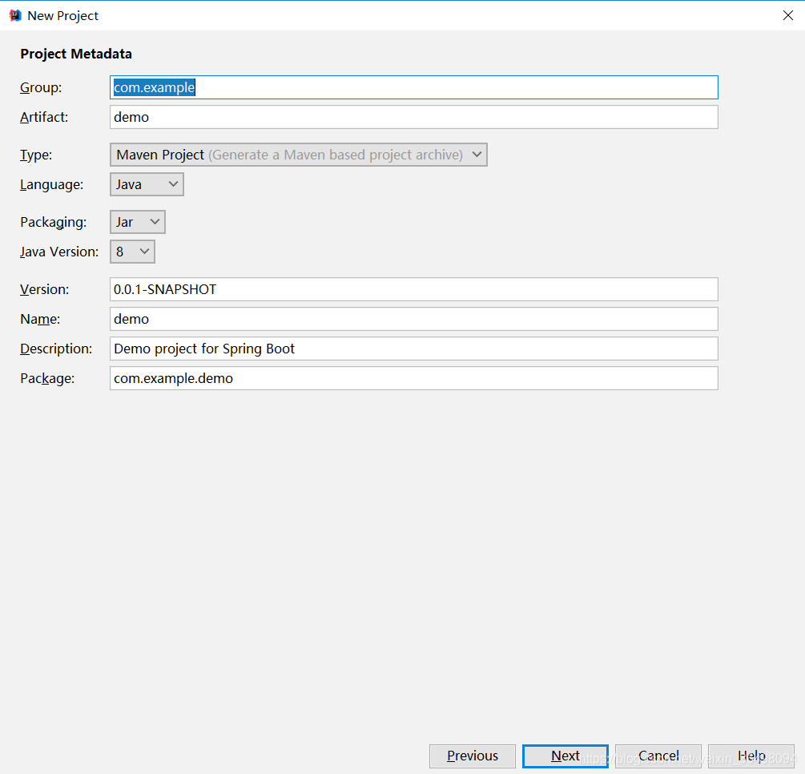Click the Name label

click(40, 320)
